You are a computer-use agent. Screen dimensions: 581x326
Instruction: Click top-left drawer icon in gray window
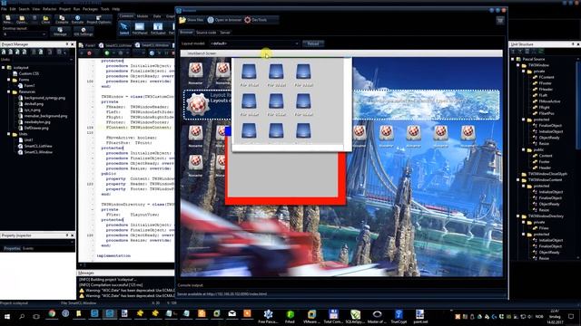tap(249, 72)
